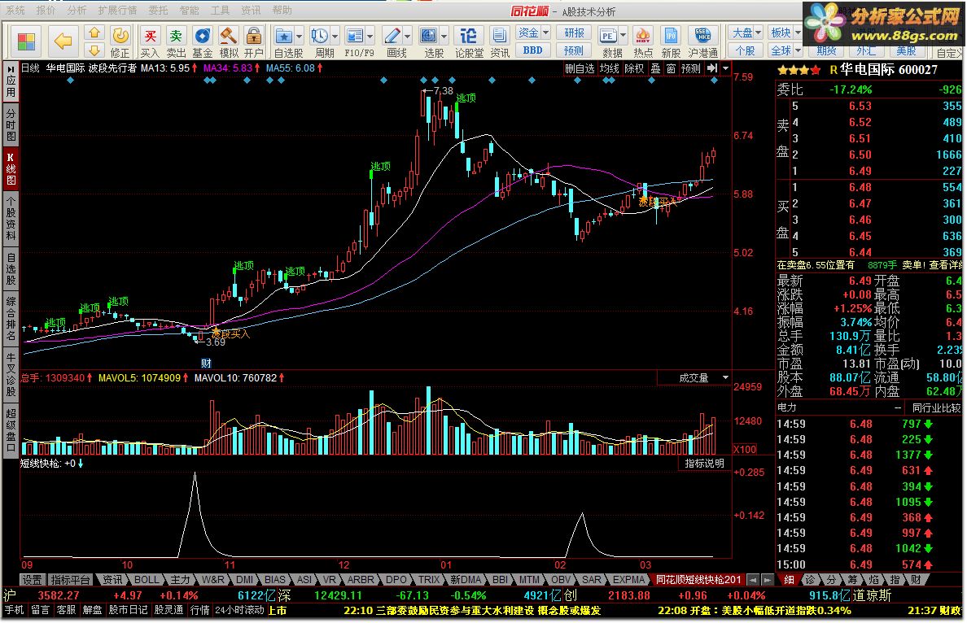Expand the F10/F9 dropdown arrow
This screenshot has height=623, width=967.
[370, 37]
